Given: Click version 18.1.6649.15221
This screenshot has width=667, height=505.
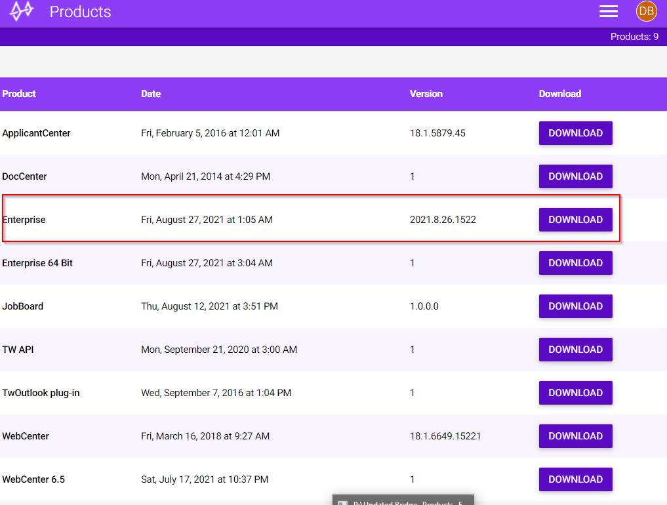Looking at the screenshot, I should (x=445, y=436).
